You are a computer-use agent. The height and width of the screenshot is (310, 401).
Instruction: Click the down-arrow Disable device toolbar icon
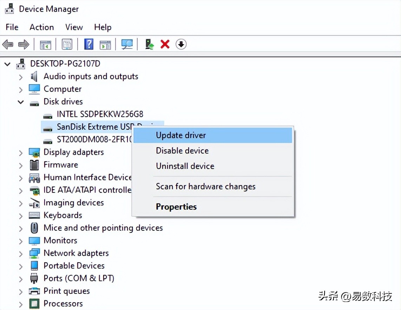tap(181, 44)
